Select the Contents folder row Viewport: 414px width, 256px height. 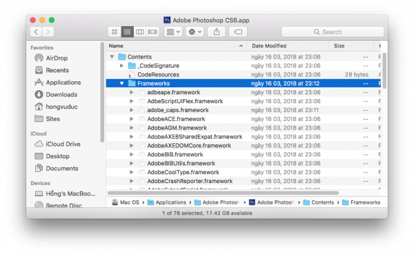point(243,56)
